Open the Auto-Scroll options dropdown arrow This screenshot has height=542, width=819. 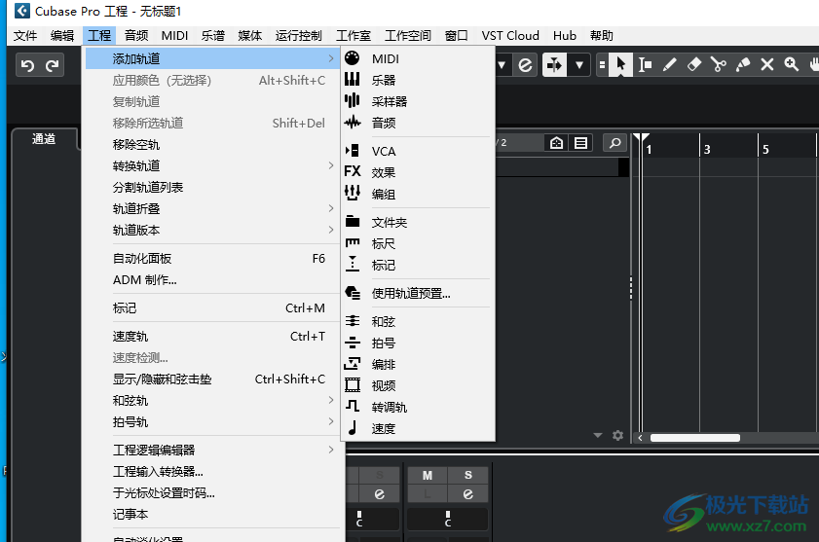pyautogui.click(x=578, y=65)
